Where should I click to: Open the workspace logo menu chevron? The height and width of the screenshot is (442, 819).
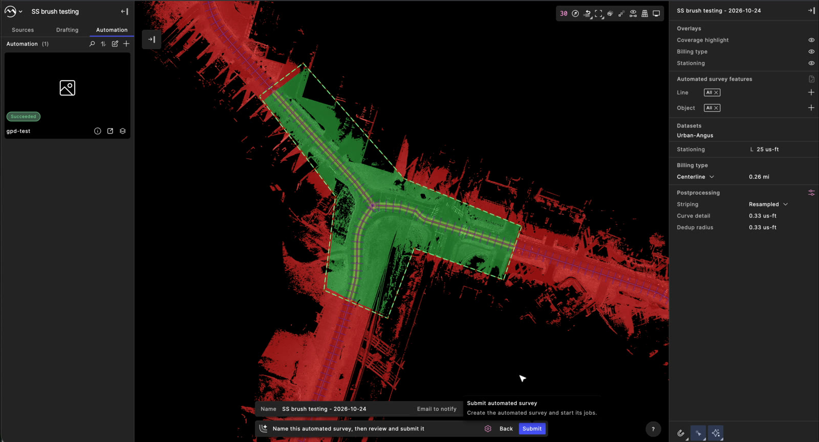(x=20, y=11)
